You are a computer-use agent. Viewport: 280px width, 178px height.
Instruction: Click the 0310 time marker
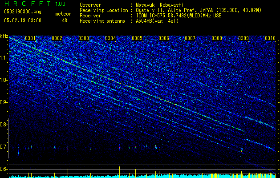[x=270, y=38]
